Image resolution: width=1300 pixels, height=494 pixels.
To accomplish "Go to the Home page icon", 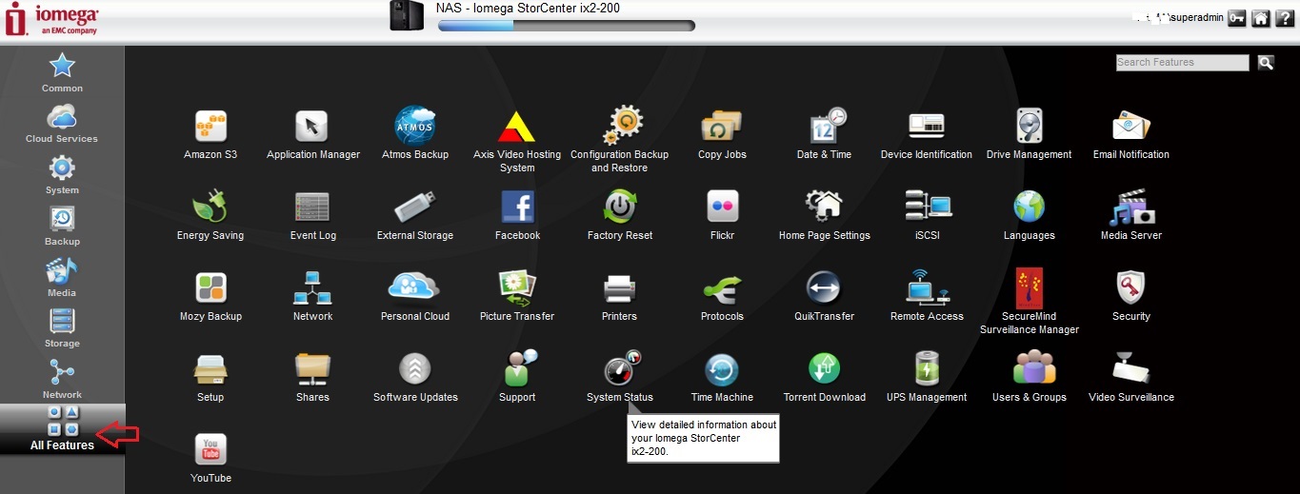I will tap(1260, 18).
